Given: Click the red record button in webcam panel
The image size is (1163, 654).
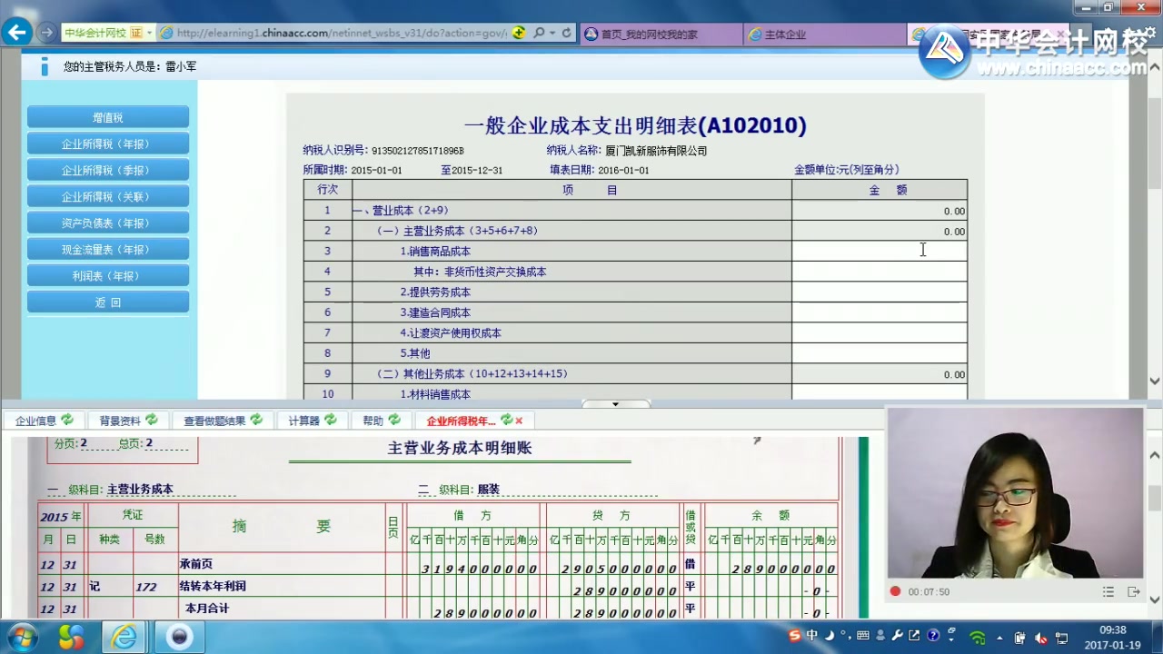Looking at the screenshot, I should [895, 591].
